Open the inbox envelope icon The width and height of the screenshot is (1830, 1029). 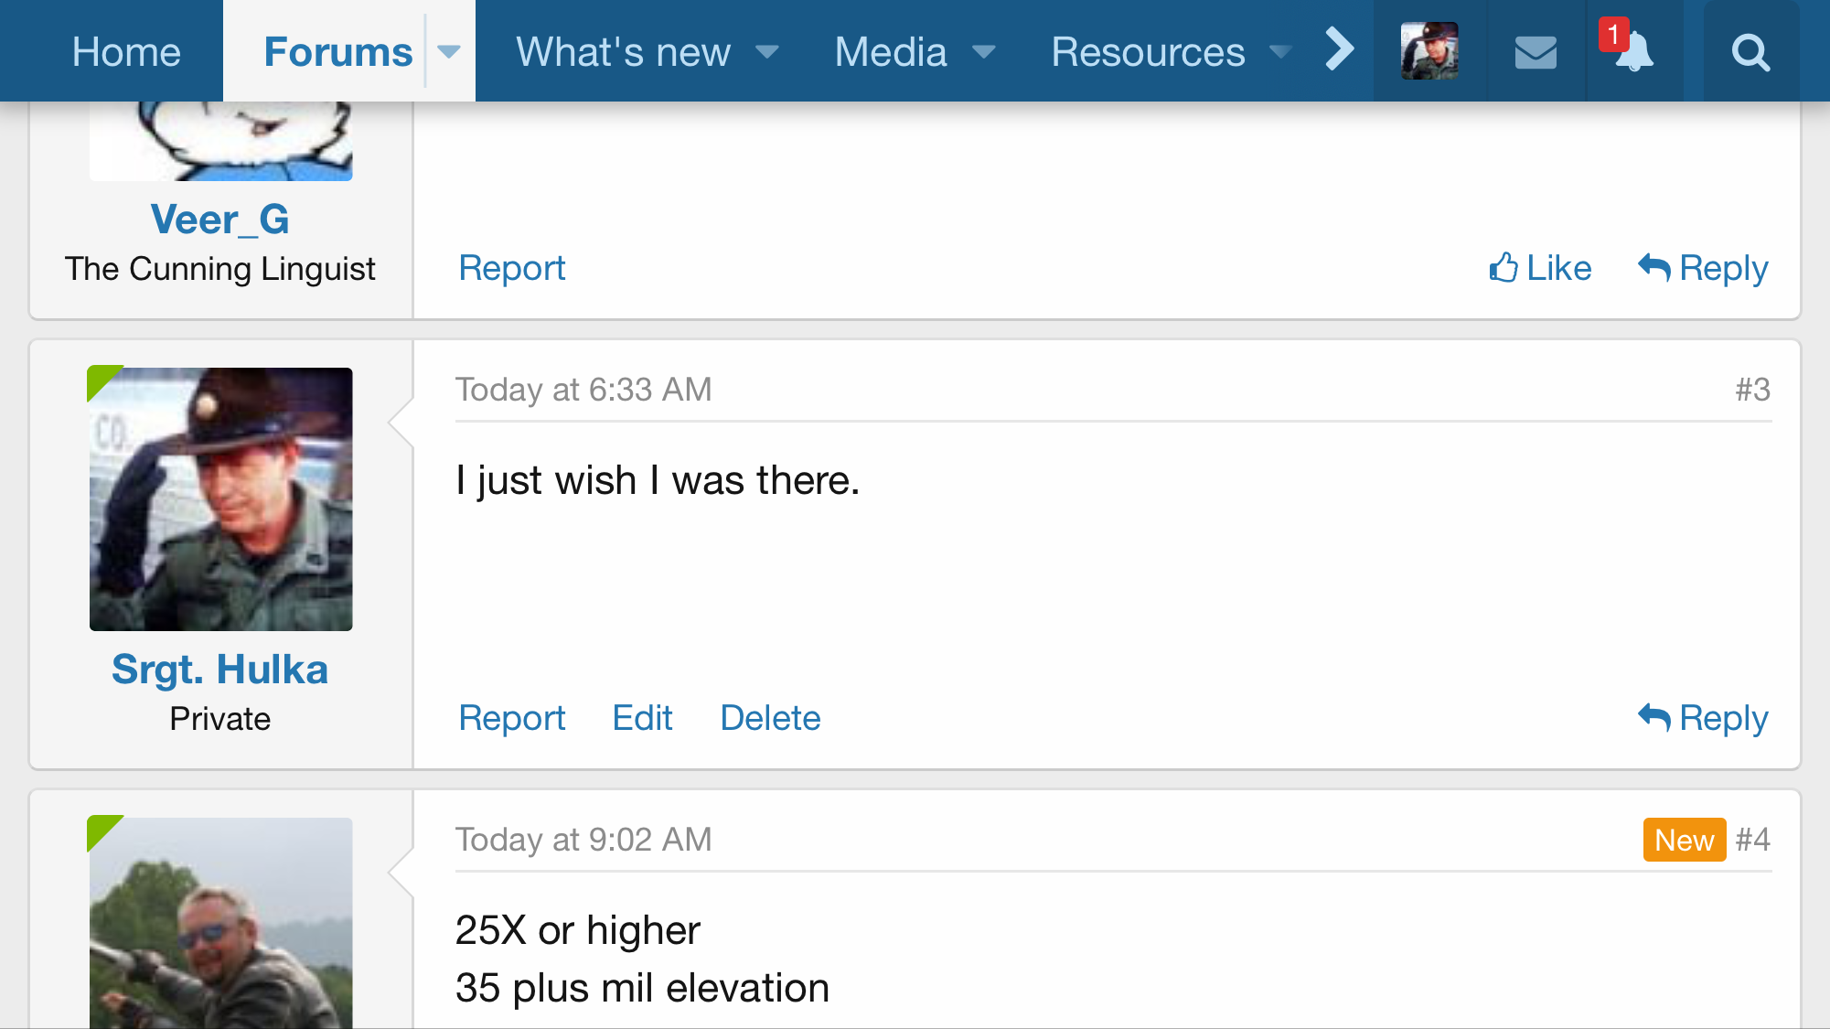pos(1536,52)
